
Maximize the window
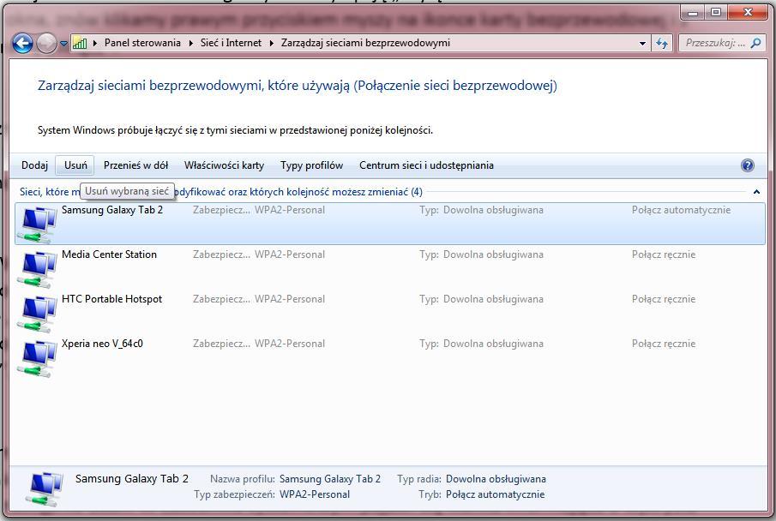(x=716, y=12)
